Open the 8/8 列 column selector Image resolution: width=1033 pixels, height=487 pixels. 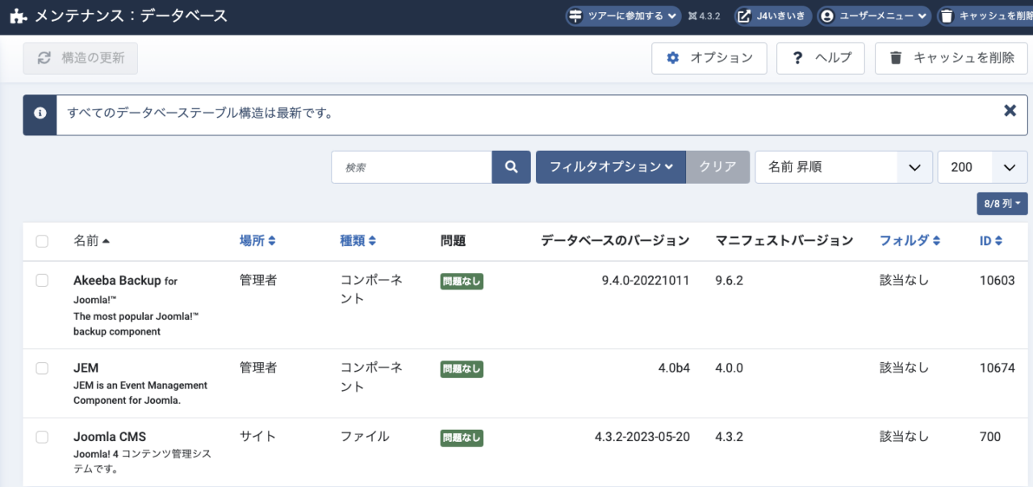(x=1002, y=204)
